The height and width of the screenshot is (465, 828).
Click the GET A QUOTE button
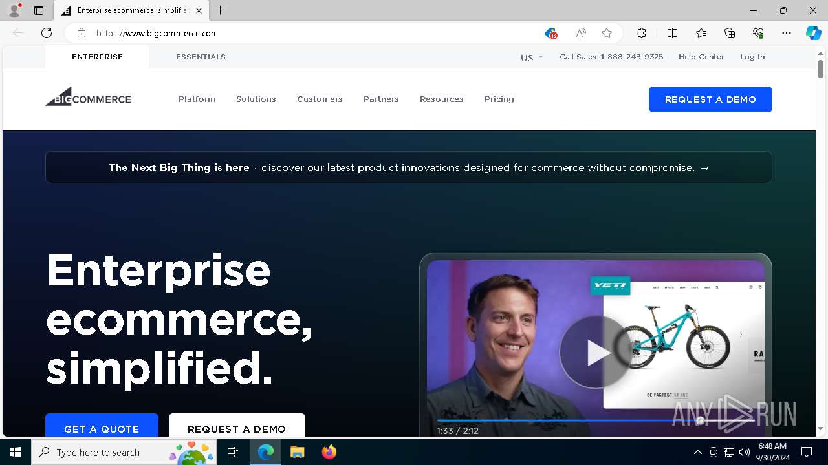(x=102, y=426)
